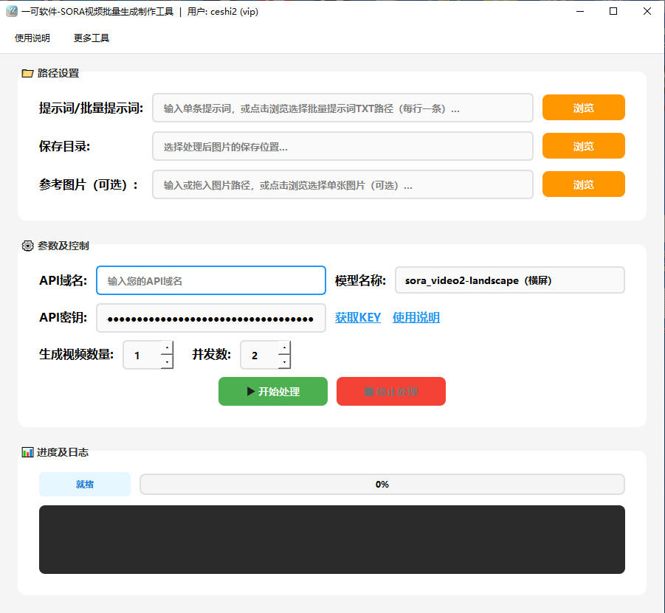The height and width of the screenshot is (613, 665).
Task: Click the chart icon beside 进度及日志
Action: click(27, 452)
